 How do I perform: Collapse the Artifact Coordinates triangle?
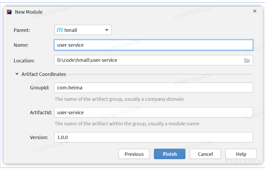pyautogui.click(x=17, y=74)
